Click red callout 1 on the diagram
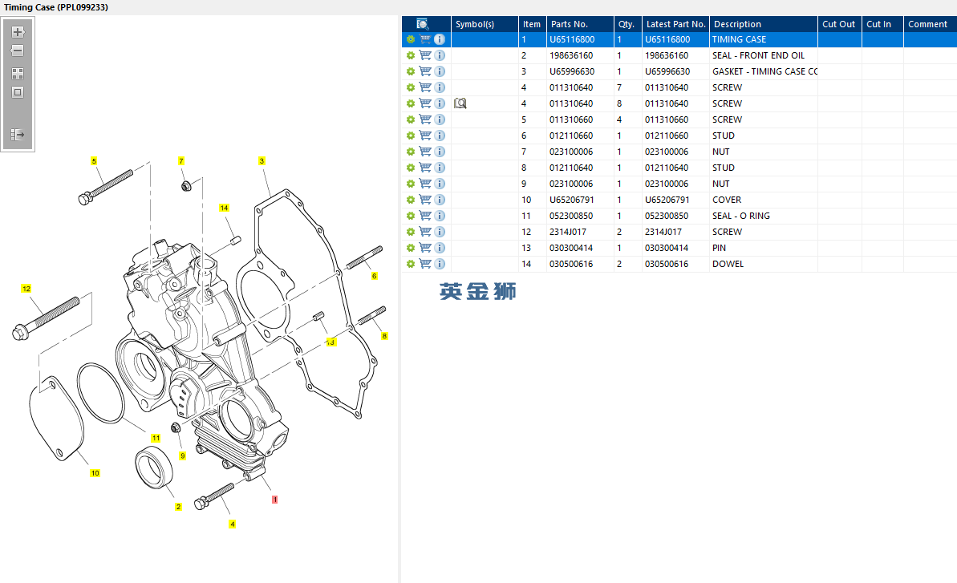957x583 pixels. (274, 499)
